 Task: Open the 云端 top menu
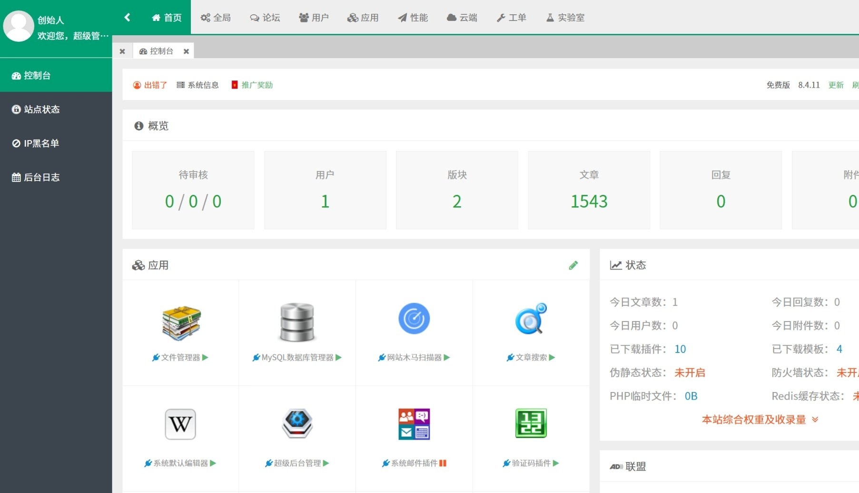tap(462, 18)
